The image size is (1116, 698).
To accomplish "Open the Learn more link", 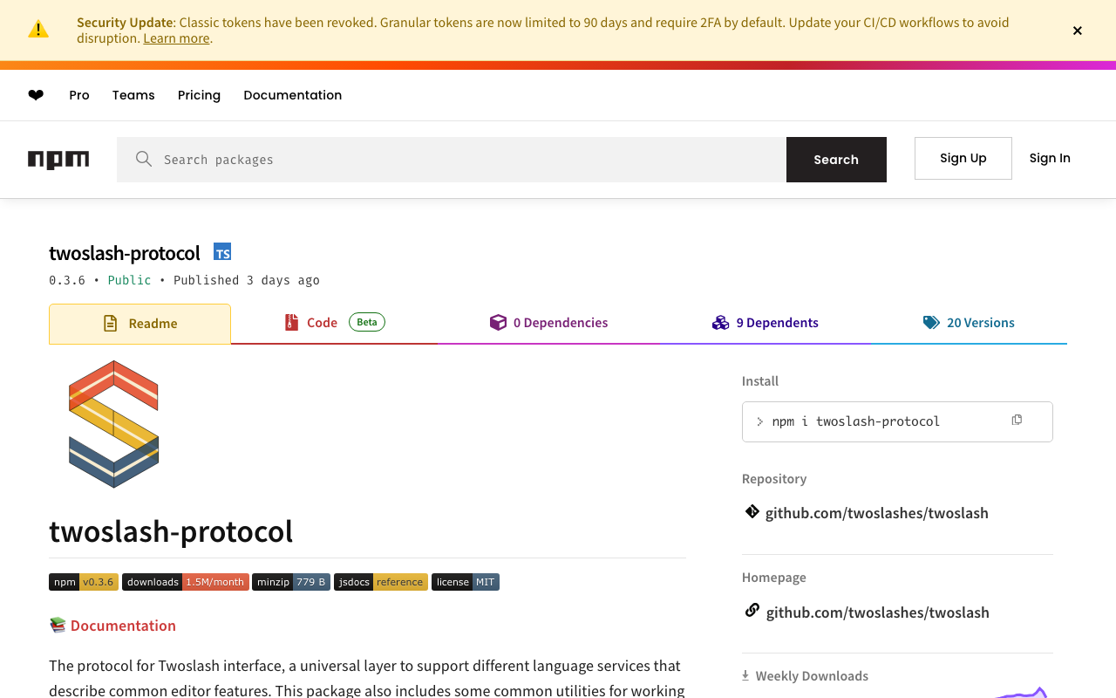I will (176, 38).
